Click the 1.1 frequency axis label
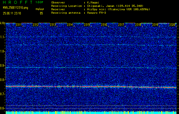The width and height of the screenshot is (179, 114). click(x=2, y=37)
